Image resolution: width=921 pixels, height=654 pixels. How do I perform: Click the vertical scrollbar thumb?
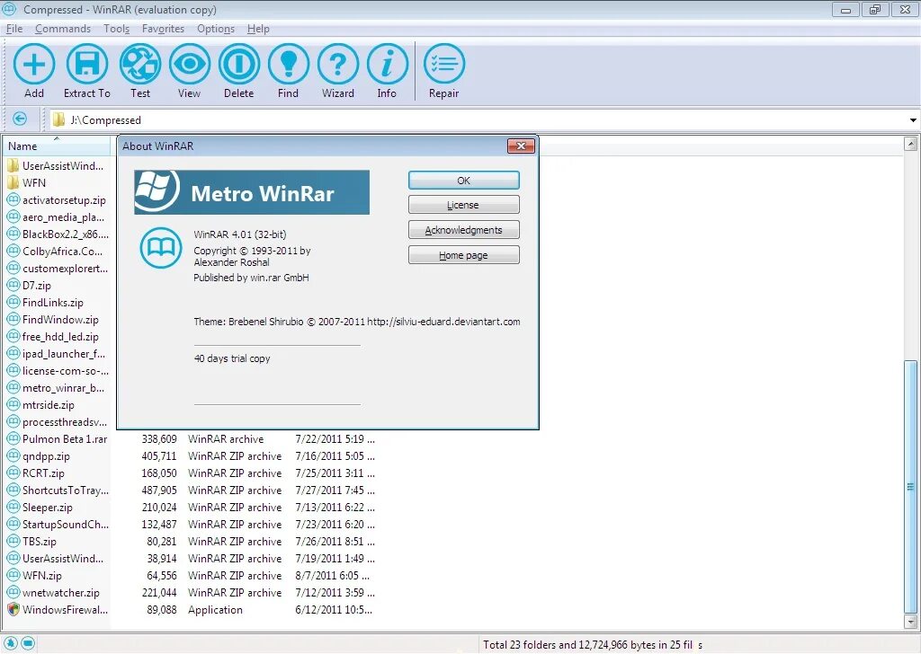(910, 486)
